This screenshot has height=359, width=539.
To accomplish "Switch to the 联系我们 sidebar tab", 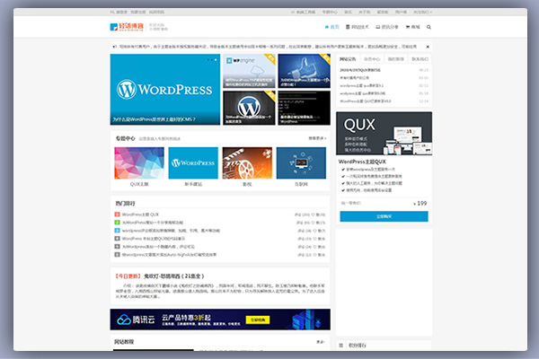I will click(420, 59).
